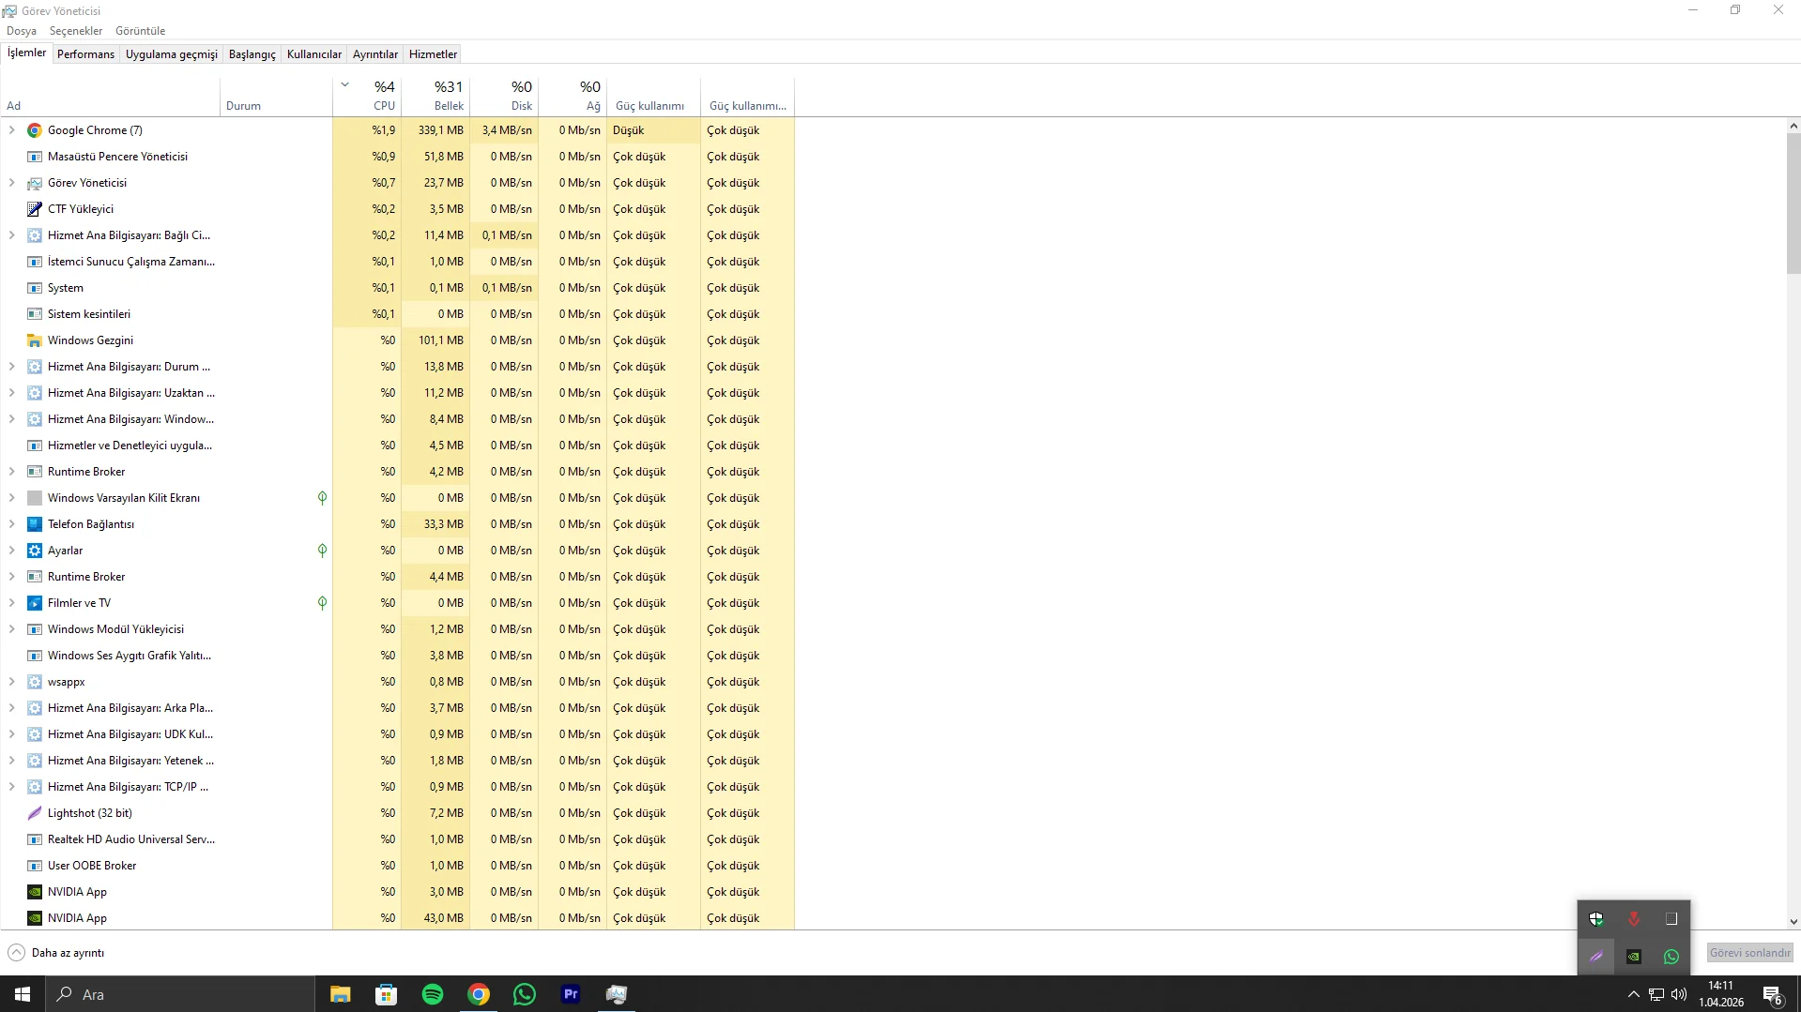Click the Lightshot (32 bit) process row icon
The height and width of the screenshot is (1012, 1801).
35,813
